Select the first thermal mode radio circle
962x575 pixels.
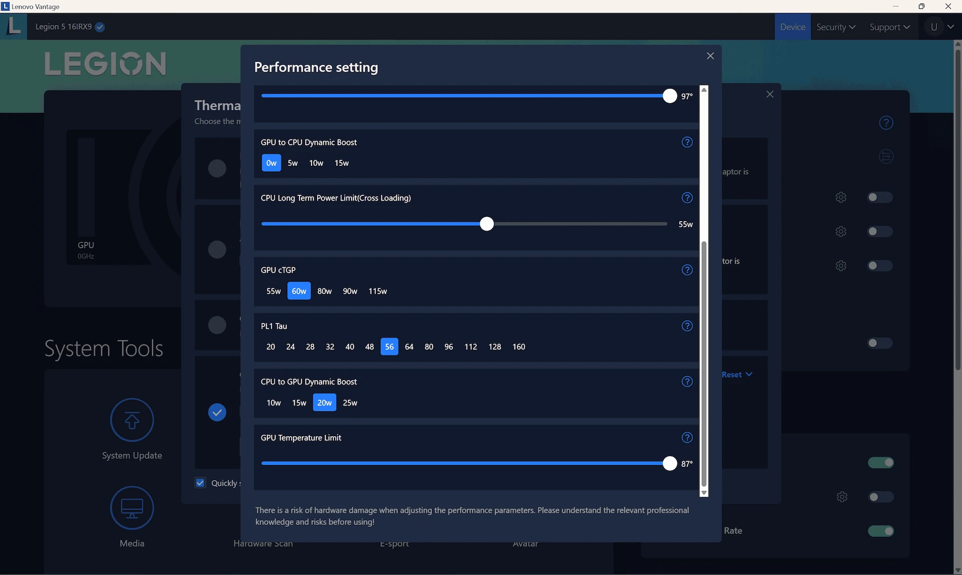(x=217, y=168)
